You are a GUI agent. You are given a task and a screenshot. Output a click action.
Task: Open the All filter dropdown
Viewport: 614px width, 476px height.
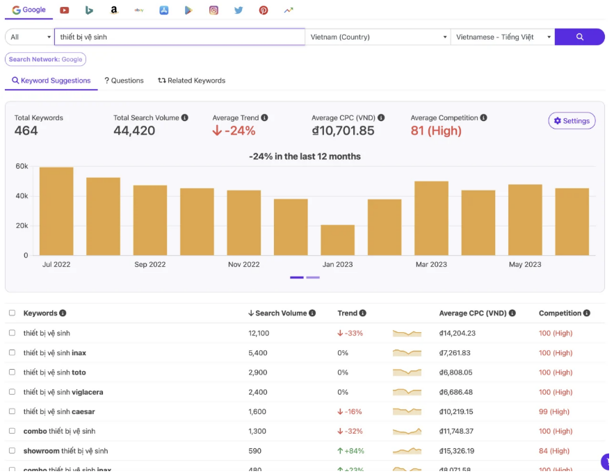point(30,37)
